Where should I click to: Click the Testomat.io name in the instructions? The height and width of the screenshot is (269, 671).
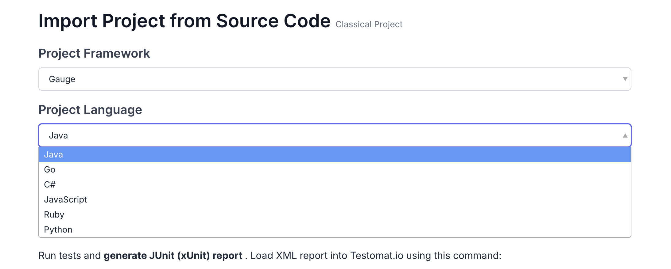[x=377, y=256]
